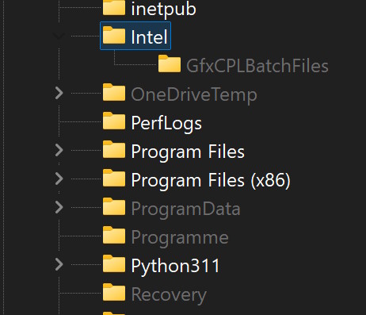366x315 pixels.
Task: Select the ProgramData folder name
Action: [x=185, y=209]
